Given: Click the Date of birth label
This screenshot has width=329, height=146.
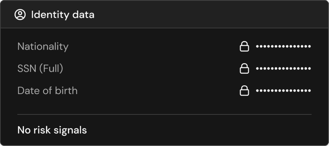Looking at the screenshot, I should 47,91.
